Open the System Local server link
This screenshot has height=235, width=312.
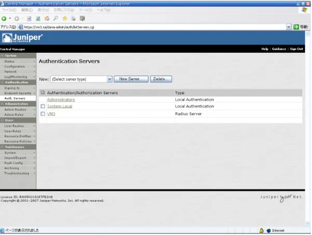[60, 107]
